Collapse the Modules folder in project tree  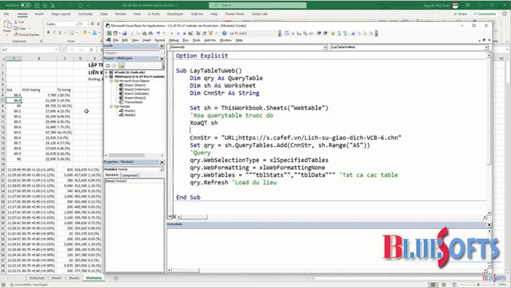point(112,106)
